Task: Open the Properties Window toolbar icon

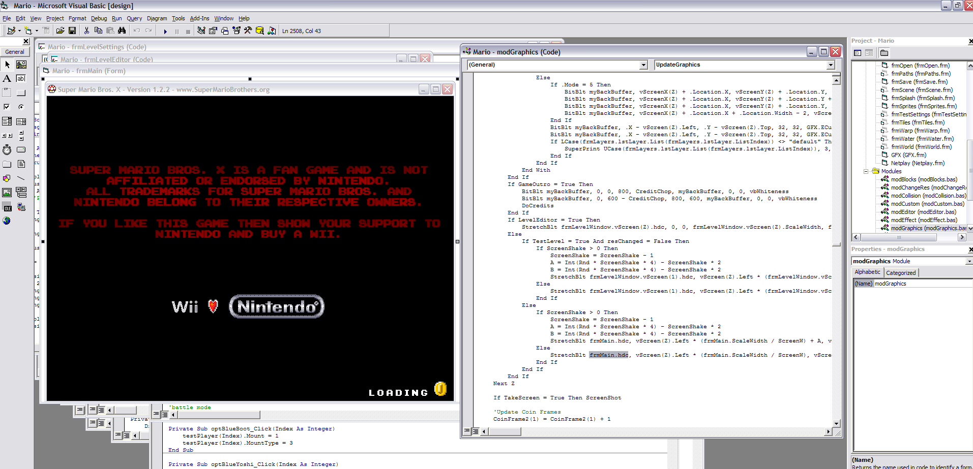Action: [213, 31]
